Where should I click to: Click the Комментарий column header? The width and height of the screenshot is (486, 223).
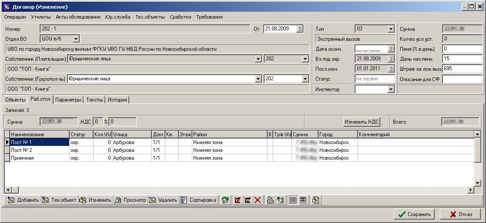pyautogui.click(x=416, y=134)
